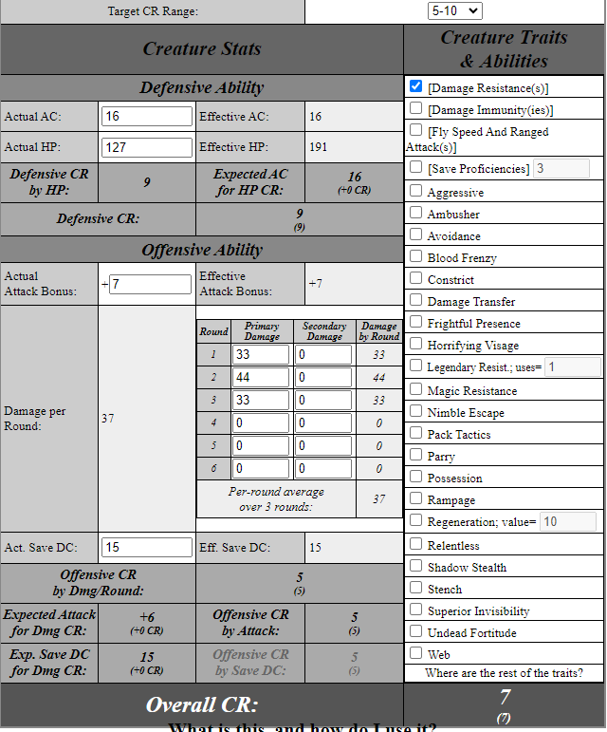The image size is (607, 732).
Task: Edit Round 5 Primary Damage field
Action: click(261, 446)
